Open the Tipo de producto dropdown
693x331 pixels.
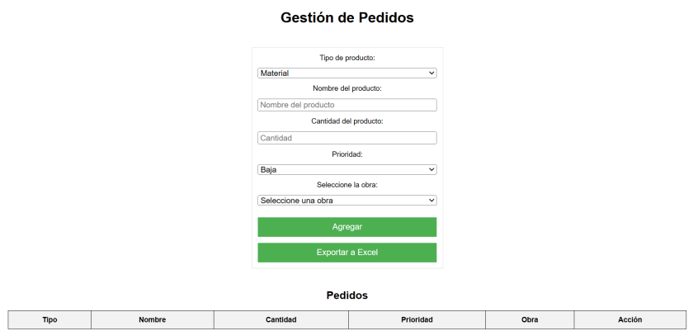[346, 73]
